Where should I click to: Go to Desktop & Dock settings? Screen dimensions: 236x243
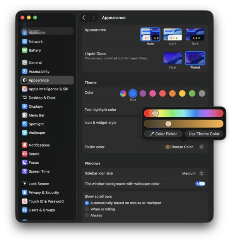pos(42,98)
